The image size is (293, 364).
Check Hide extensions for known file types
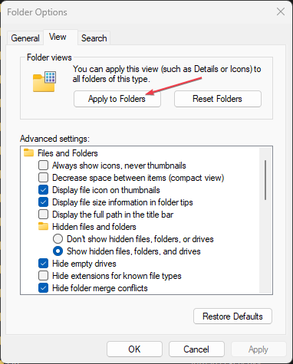tap(43, 276)
